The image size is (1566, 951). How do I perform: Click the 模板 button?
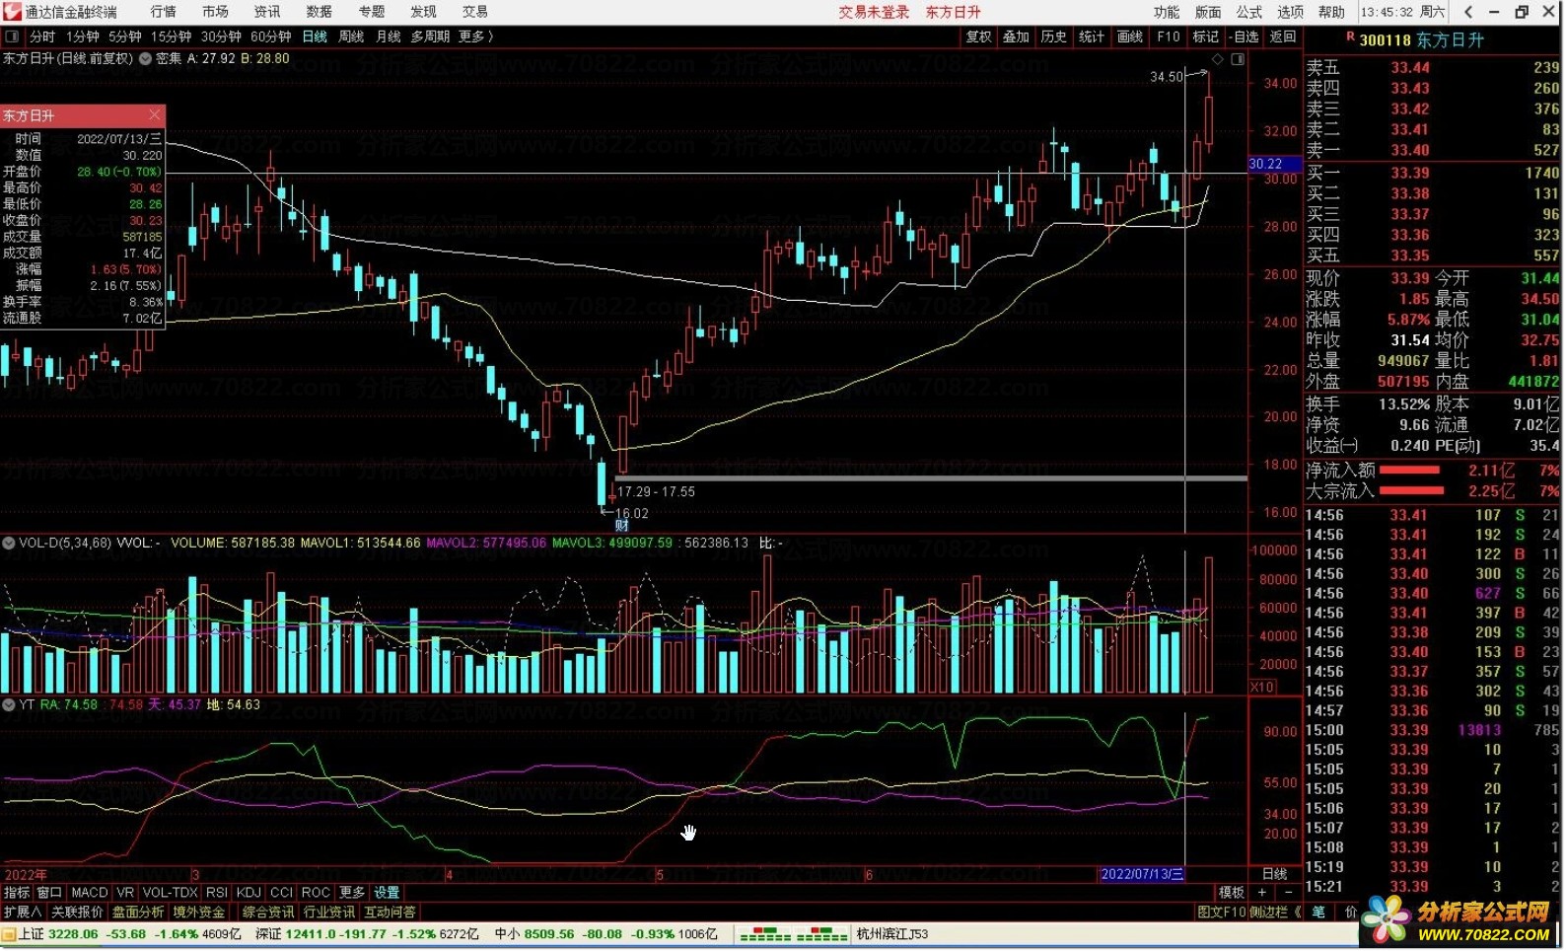click(x=1232, y=892)
